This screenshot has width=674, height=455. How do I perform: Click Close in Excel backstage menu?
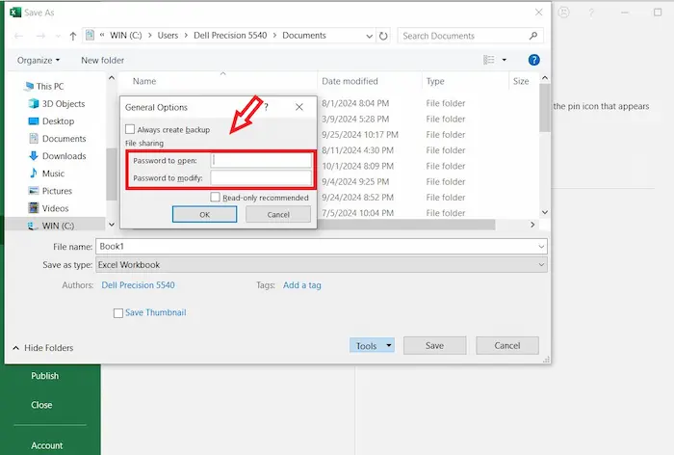click(41, 405)
